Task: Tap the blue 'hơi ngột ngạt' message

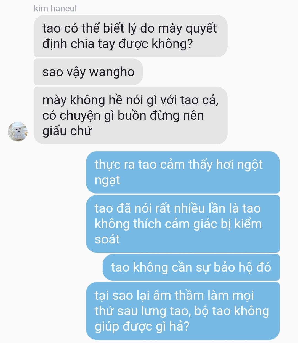Action: [183, 172]
